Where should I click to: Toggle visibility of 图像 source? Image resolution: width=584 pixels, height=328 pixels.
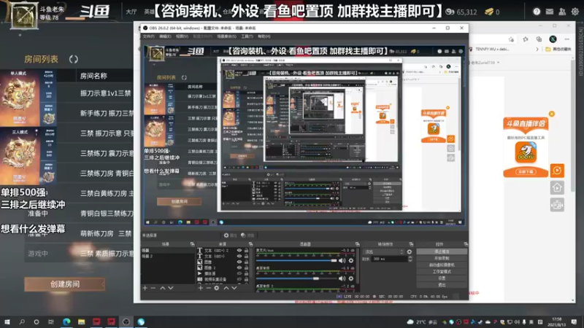pyautogui.click(x=239, y=262)
